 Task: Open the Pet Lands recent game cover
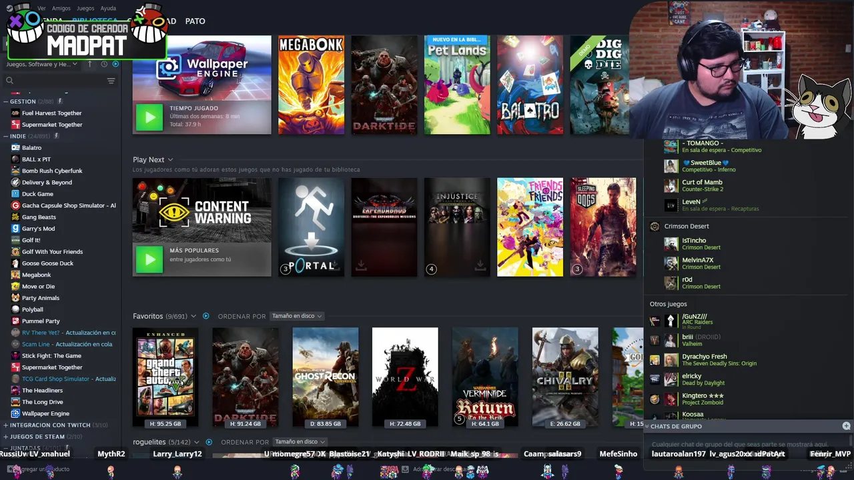(x=457, y=85)
